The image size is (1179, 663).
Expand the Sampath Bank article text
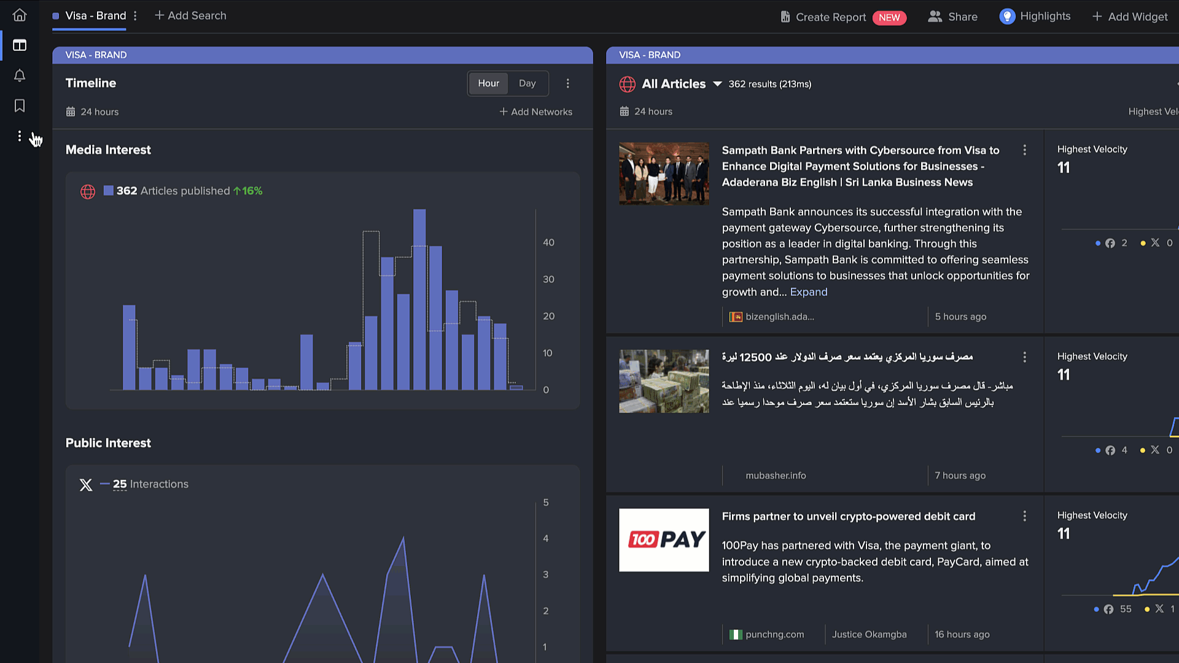pos(809,292)
